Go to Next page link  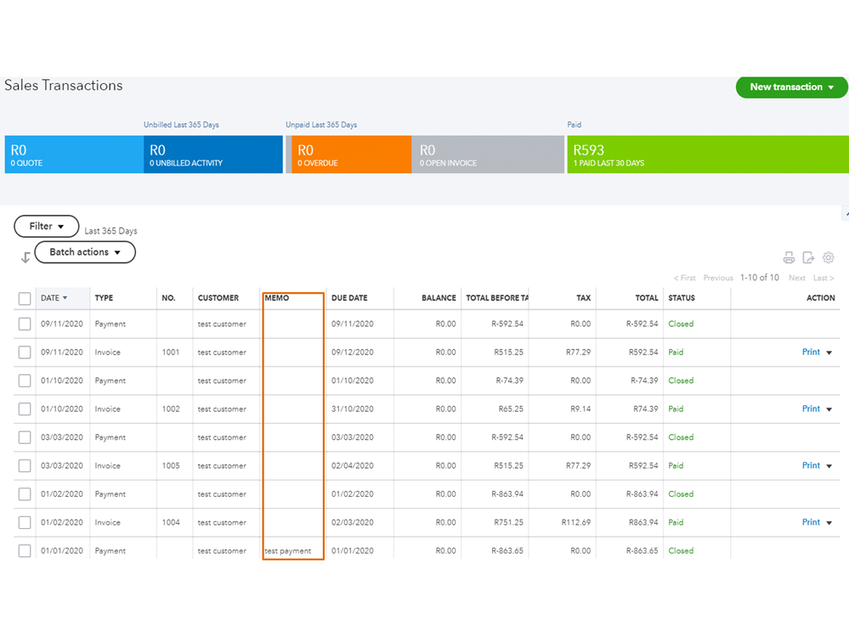coord(797,278)
